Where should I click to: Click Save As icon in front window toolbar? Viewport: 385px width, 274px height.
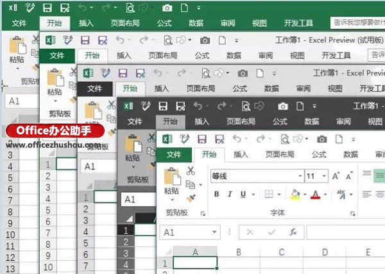click(219, 139)
